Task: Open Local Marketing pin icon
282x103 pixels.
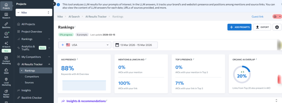Action: [6, 82]
